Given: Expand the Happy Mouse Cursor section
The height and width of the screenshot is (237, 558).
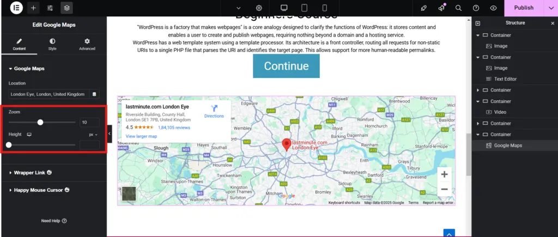Looking at the screenshot, I should 39,190.
